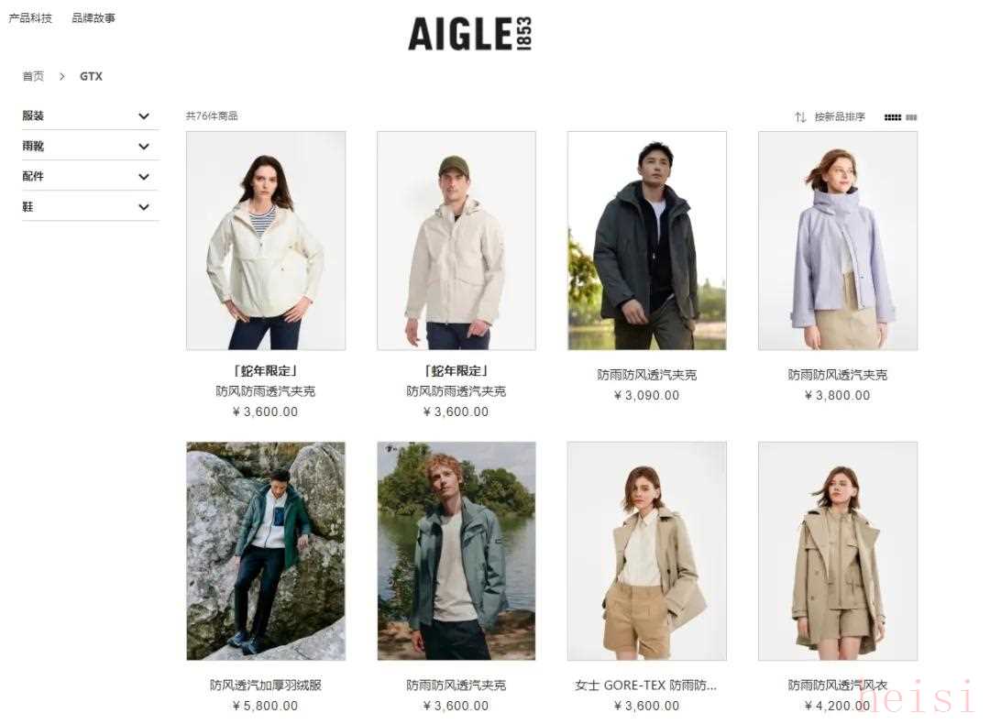Open the green down jacket on rocks image
Viewport: 990px width, 724px height.
coord(266,551)
